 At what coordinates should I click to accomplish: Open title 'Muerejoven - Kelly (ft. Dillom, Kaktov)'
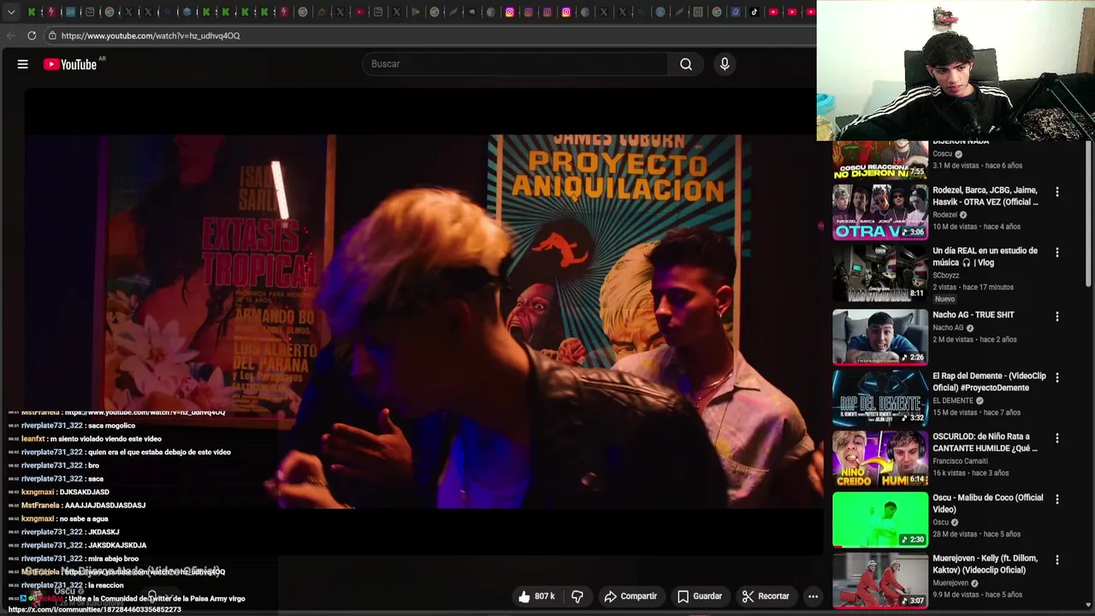tap(985, 564)
